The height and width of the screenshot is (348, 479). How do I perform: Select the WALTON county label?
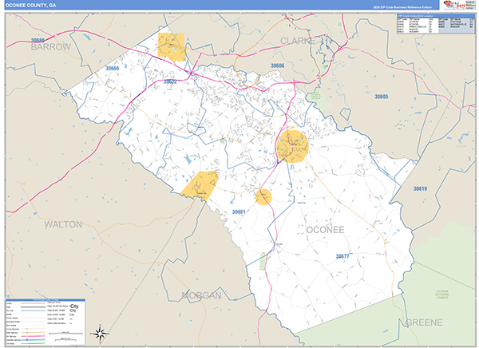[x=63, y=224]
